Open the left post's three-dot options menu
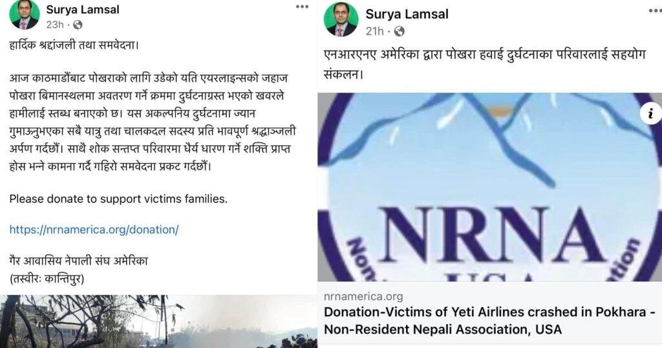662x348 pixels. click(x=302, y=6)
